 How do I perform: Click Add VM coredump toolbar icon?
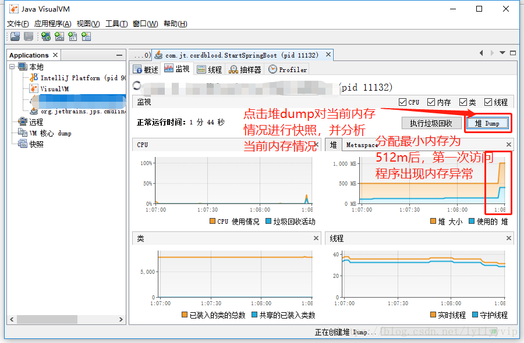(x=73, y=37)
